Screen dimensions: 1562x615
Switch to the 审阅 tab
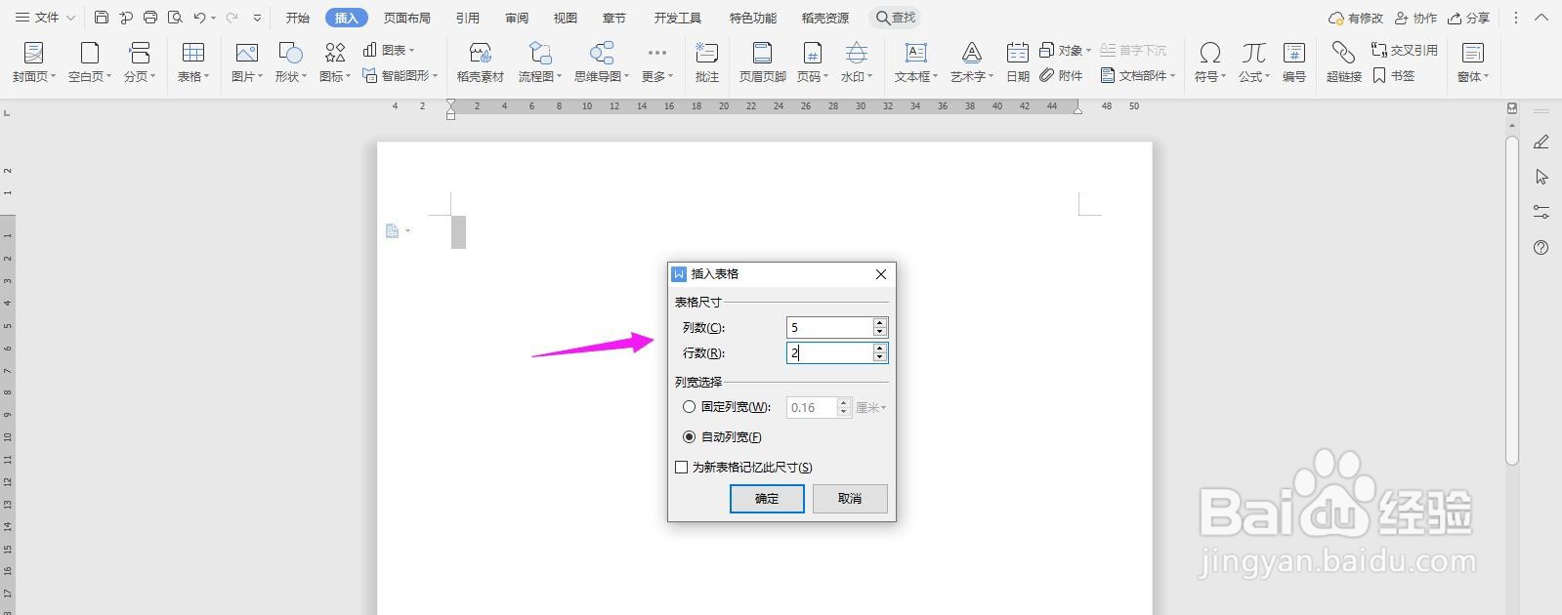[x=517, y=18]
